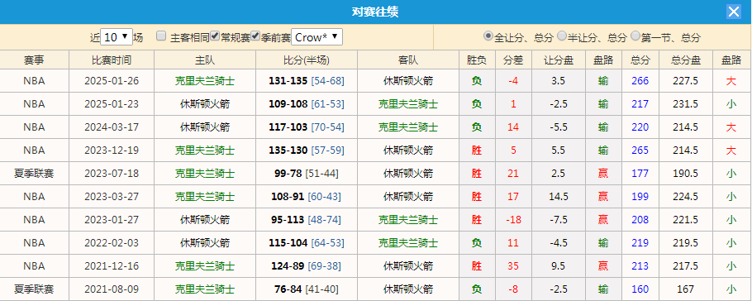
Task: Click total points 177 on 2023-07-18 row
Action: pyautogui.click(x=640, y=174)
